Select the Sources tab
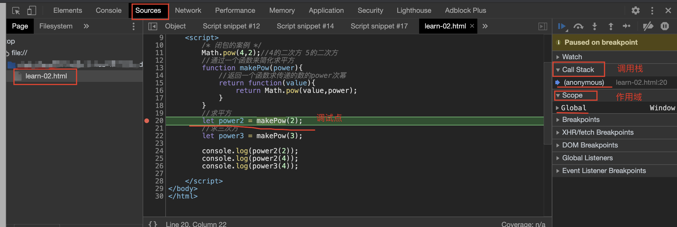This screenshot has width=677, height=227. 148,10
